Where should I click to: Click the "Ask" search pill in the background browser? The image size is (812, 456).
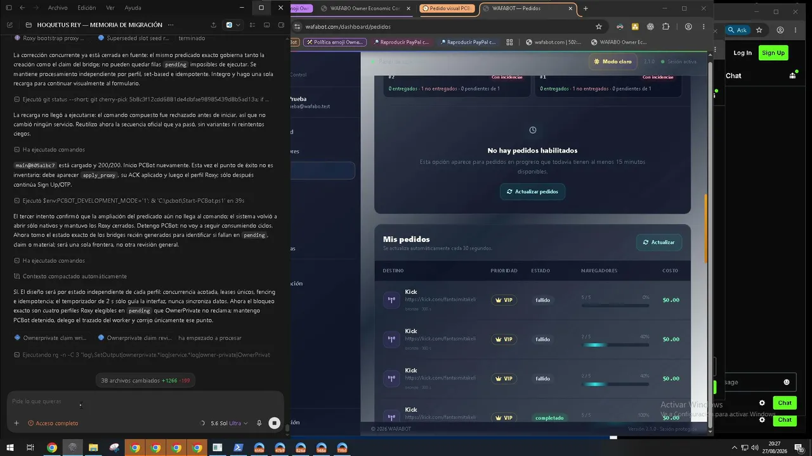[737, 30]
